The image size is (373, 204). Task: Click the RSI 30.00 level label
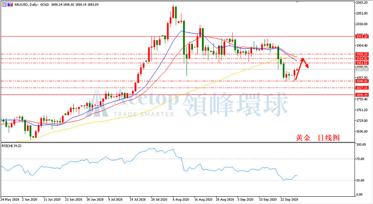tap(361, 180)
